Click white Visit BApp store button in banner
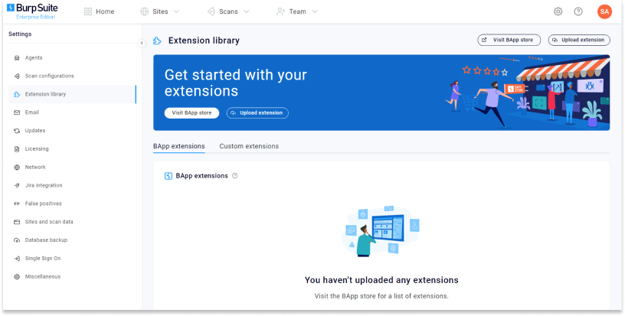The width and height of the screenshot is (625, 316). coord(191,113)
